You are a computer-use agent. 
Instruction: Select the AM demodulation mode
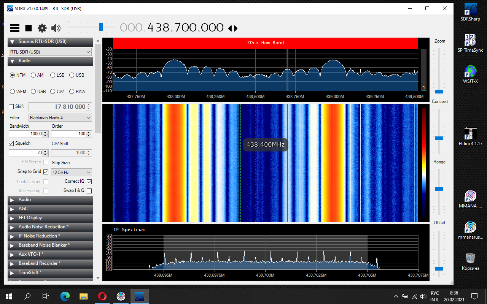pos(33,75)
